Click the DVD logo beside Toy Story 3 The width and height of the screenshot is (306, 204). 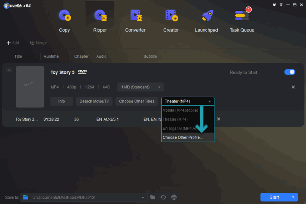click(82, 72)
